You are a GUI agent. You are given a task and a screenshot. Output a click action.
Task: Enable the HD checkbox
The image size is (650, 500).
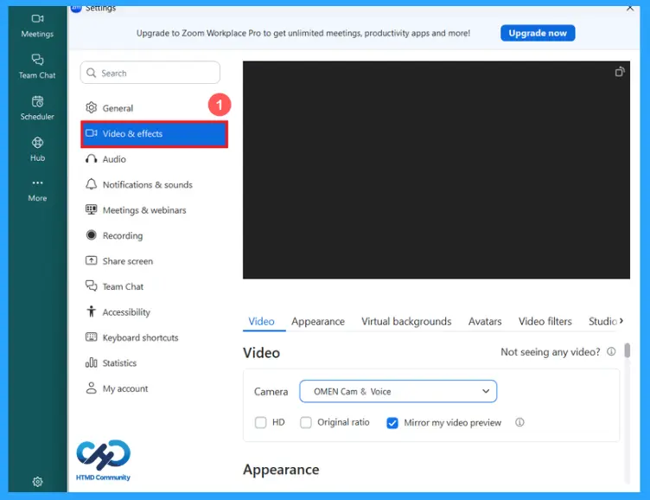click(x=261, y=422)
